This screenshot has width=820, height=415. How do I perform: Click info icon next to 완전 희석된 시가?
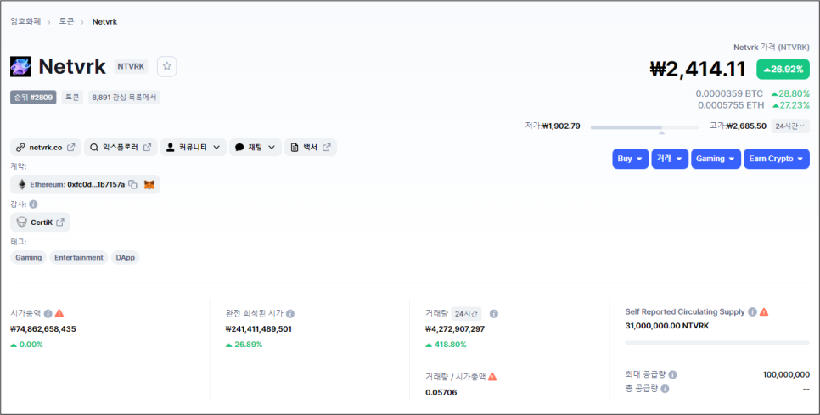coord(290,313)
